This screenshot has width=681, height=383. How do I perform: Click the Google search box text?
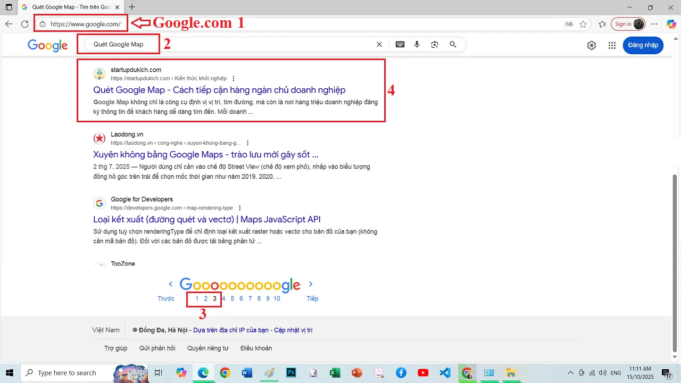(x=118, y=45)
